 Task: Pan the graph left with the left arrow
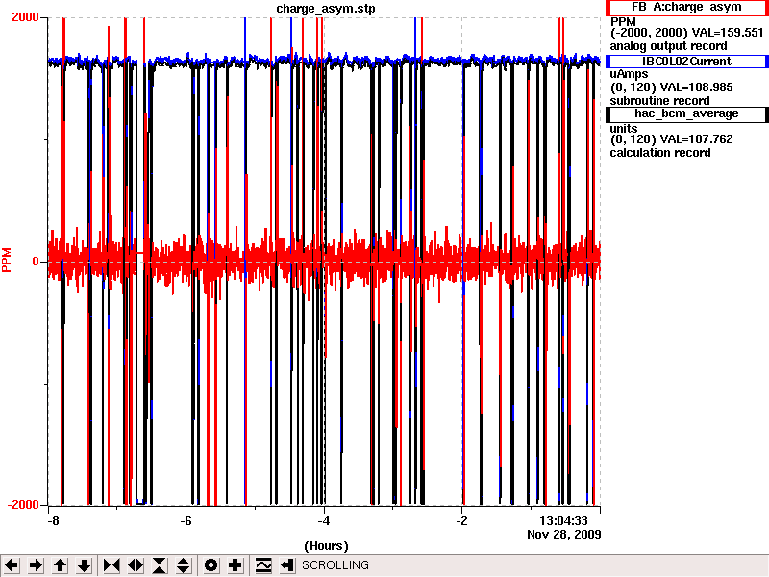12,565
